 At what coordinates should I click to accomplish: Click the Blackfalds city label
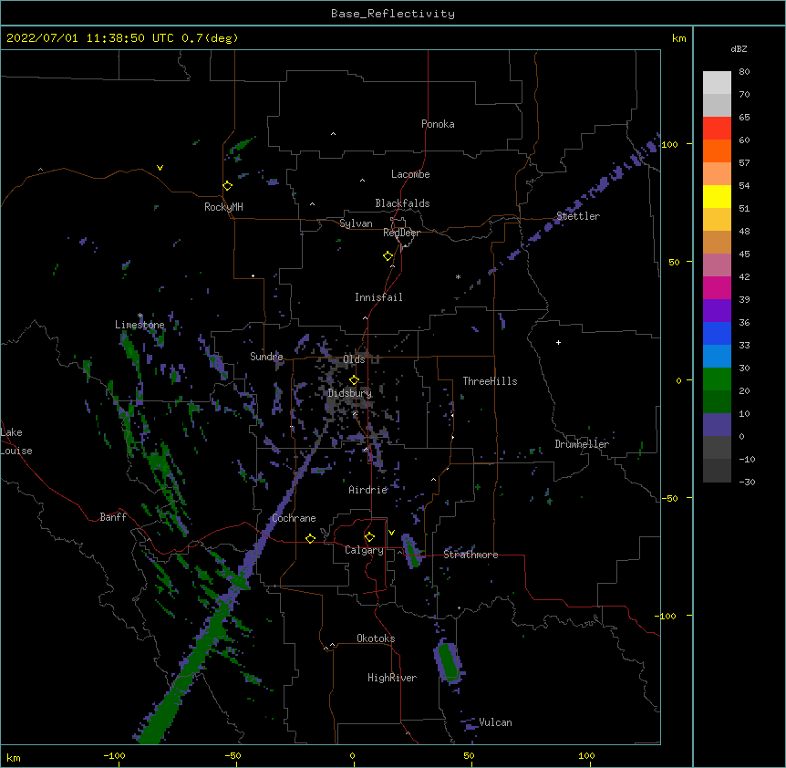point(402,203)
